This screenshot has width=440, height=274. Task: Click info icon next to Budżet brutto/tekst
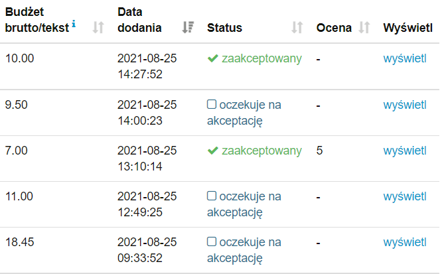74,25
